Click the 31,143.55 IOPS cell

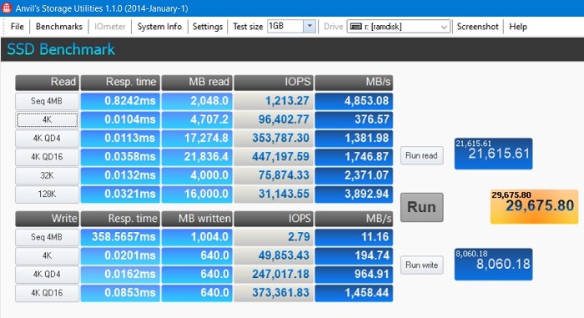(274, 194)
